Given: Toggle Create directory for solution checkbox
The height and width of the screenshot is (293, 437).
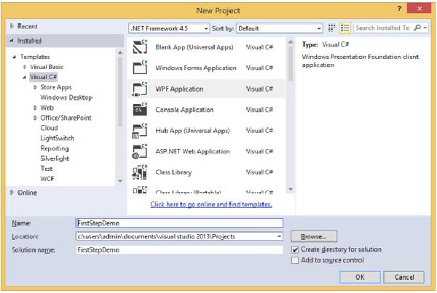Looking at the screenshot, I should (x=295, y=249).
